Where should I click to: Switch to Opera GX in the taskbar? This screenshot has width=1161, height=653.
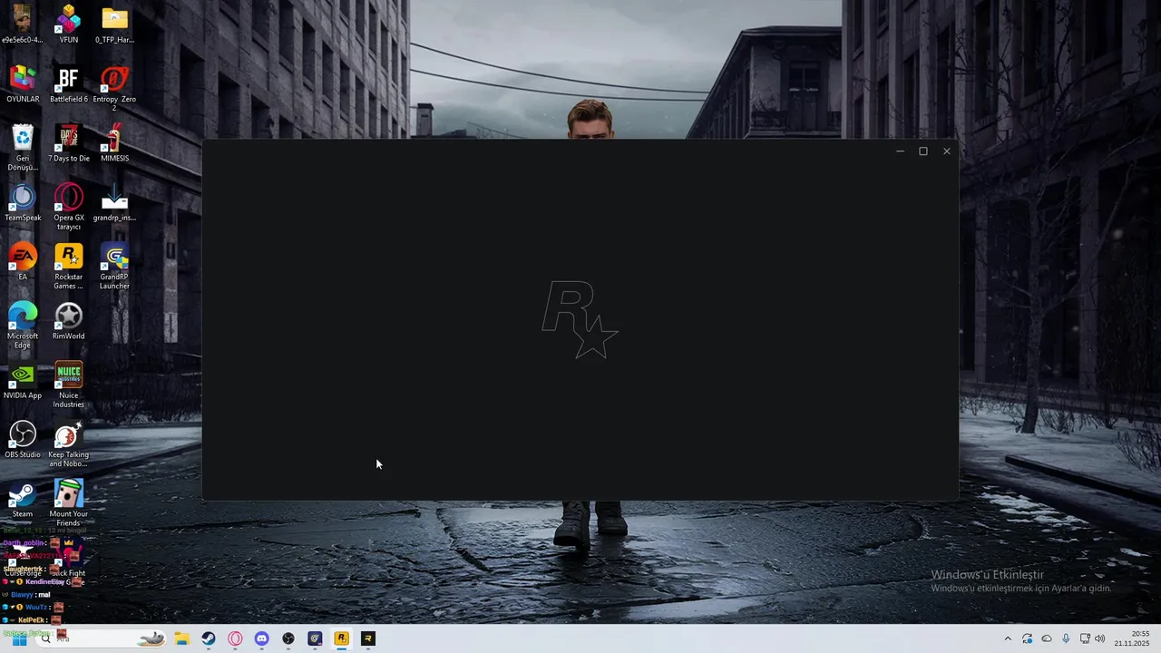(x=235, y=638)
